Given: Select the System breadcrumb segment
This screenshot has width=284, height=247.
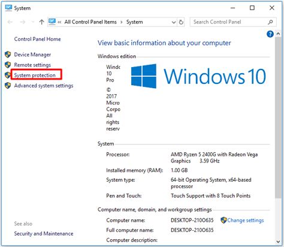Looking at the screenshot, I should point(134,22).
